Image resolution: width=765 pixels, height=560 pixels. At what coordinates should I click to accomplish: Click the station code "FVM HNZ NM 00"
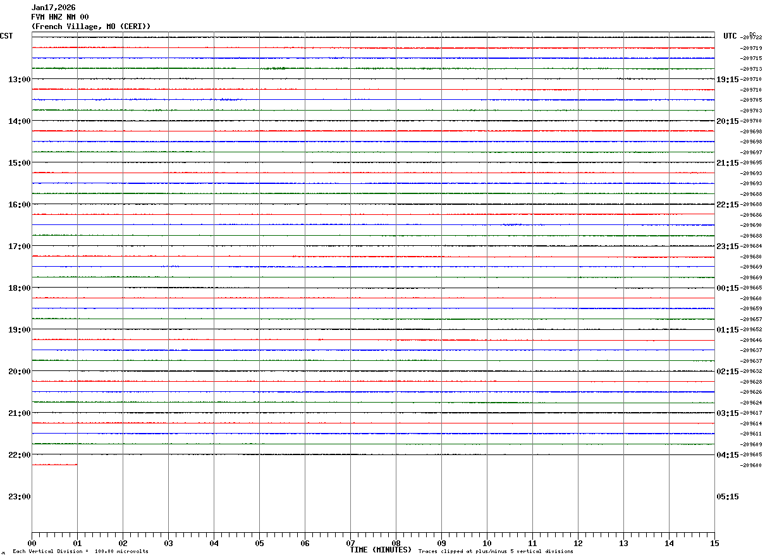(60, 17)
